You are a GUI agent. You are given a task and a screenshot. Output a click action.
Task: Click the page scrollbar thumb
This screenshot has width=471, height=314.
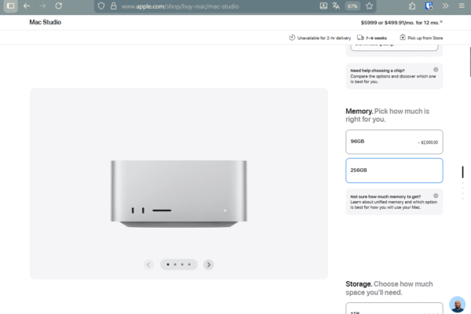pos(469,61)
